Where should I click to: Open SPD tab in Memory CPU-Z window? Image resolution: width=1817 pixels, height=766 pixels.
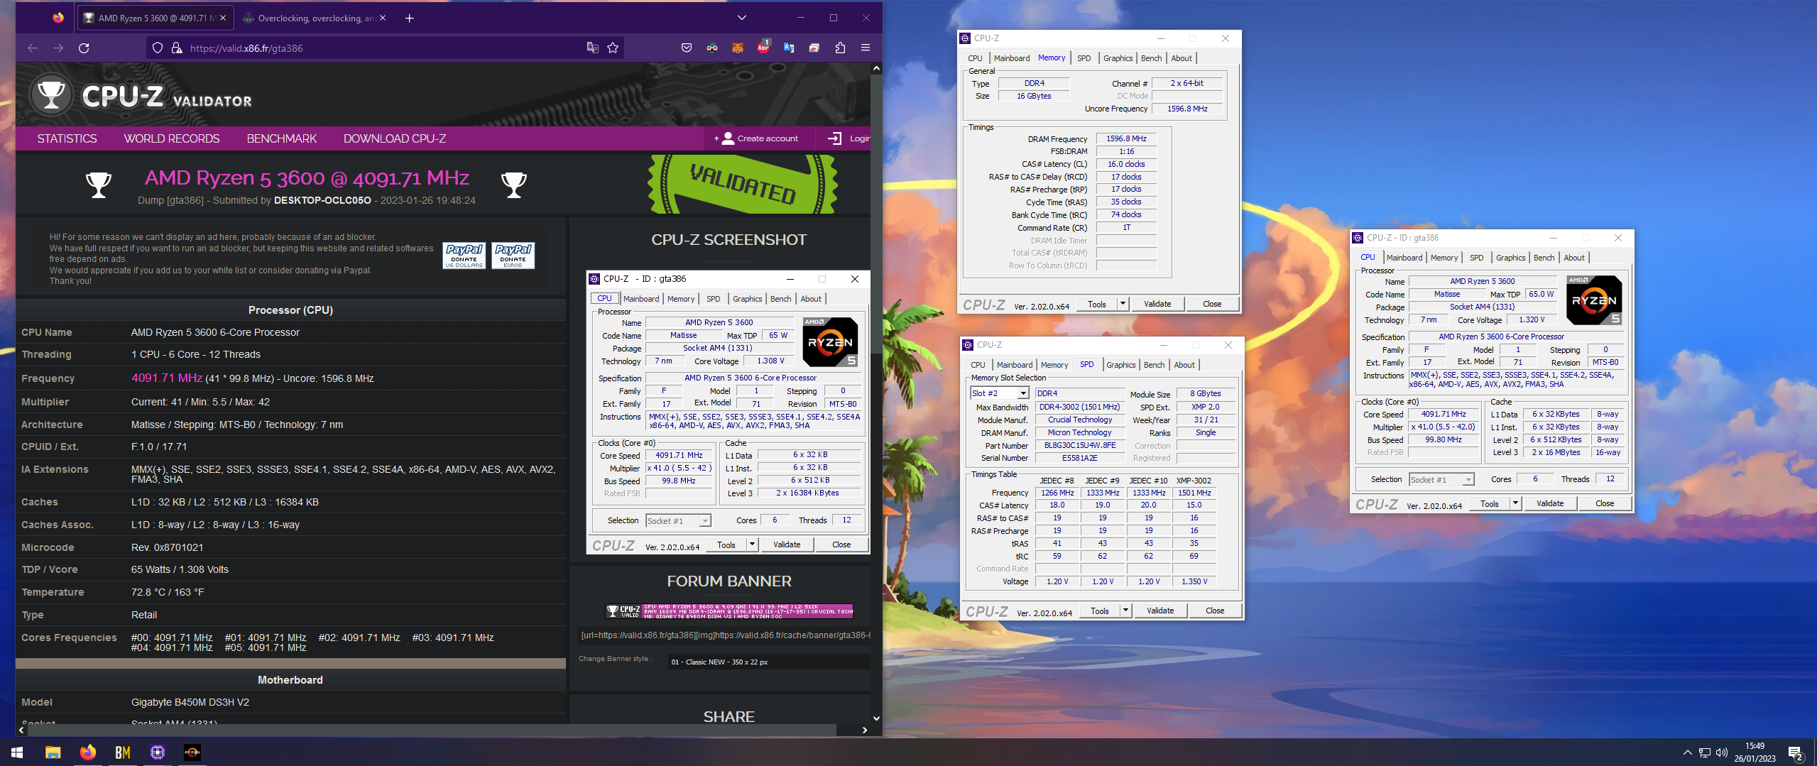pyautogui.click(x=1084, y=58)
